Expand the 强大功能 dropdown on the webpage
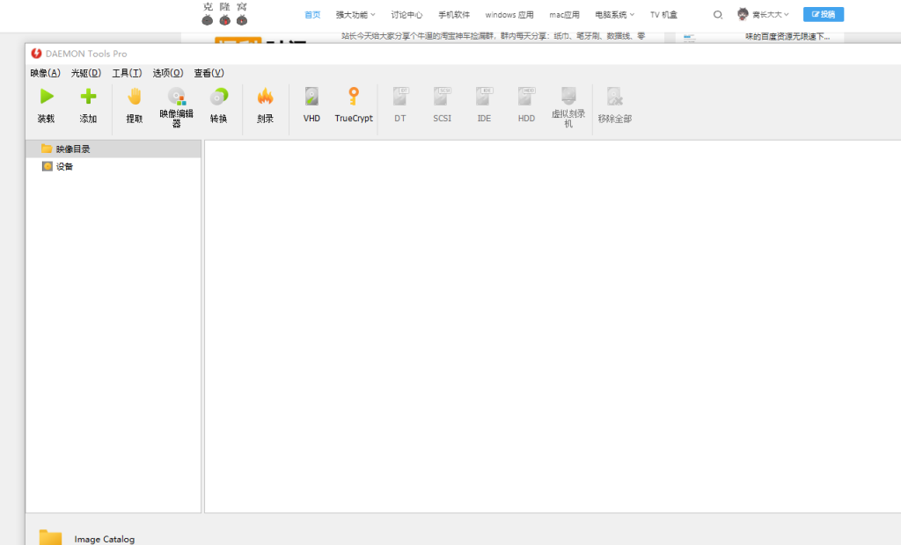 355,15
